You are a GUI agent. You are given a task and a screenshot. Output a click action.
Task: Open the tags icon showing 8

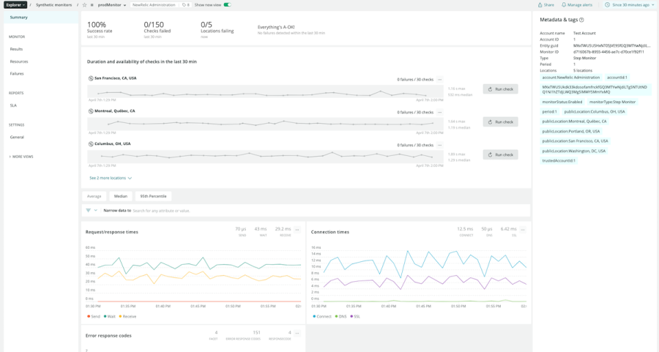pyautogui.click(x=185, y=5)
